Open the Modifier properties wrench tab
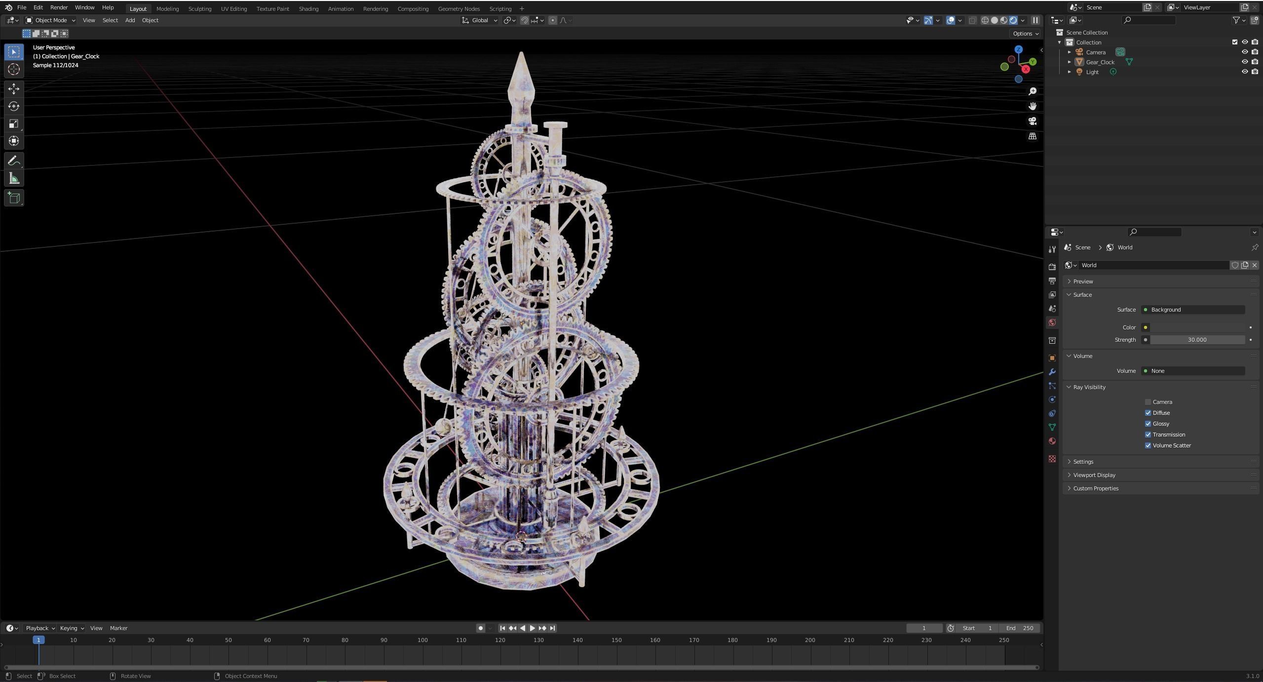The image size is (1263, 682). click(1052, 372)
